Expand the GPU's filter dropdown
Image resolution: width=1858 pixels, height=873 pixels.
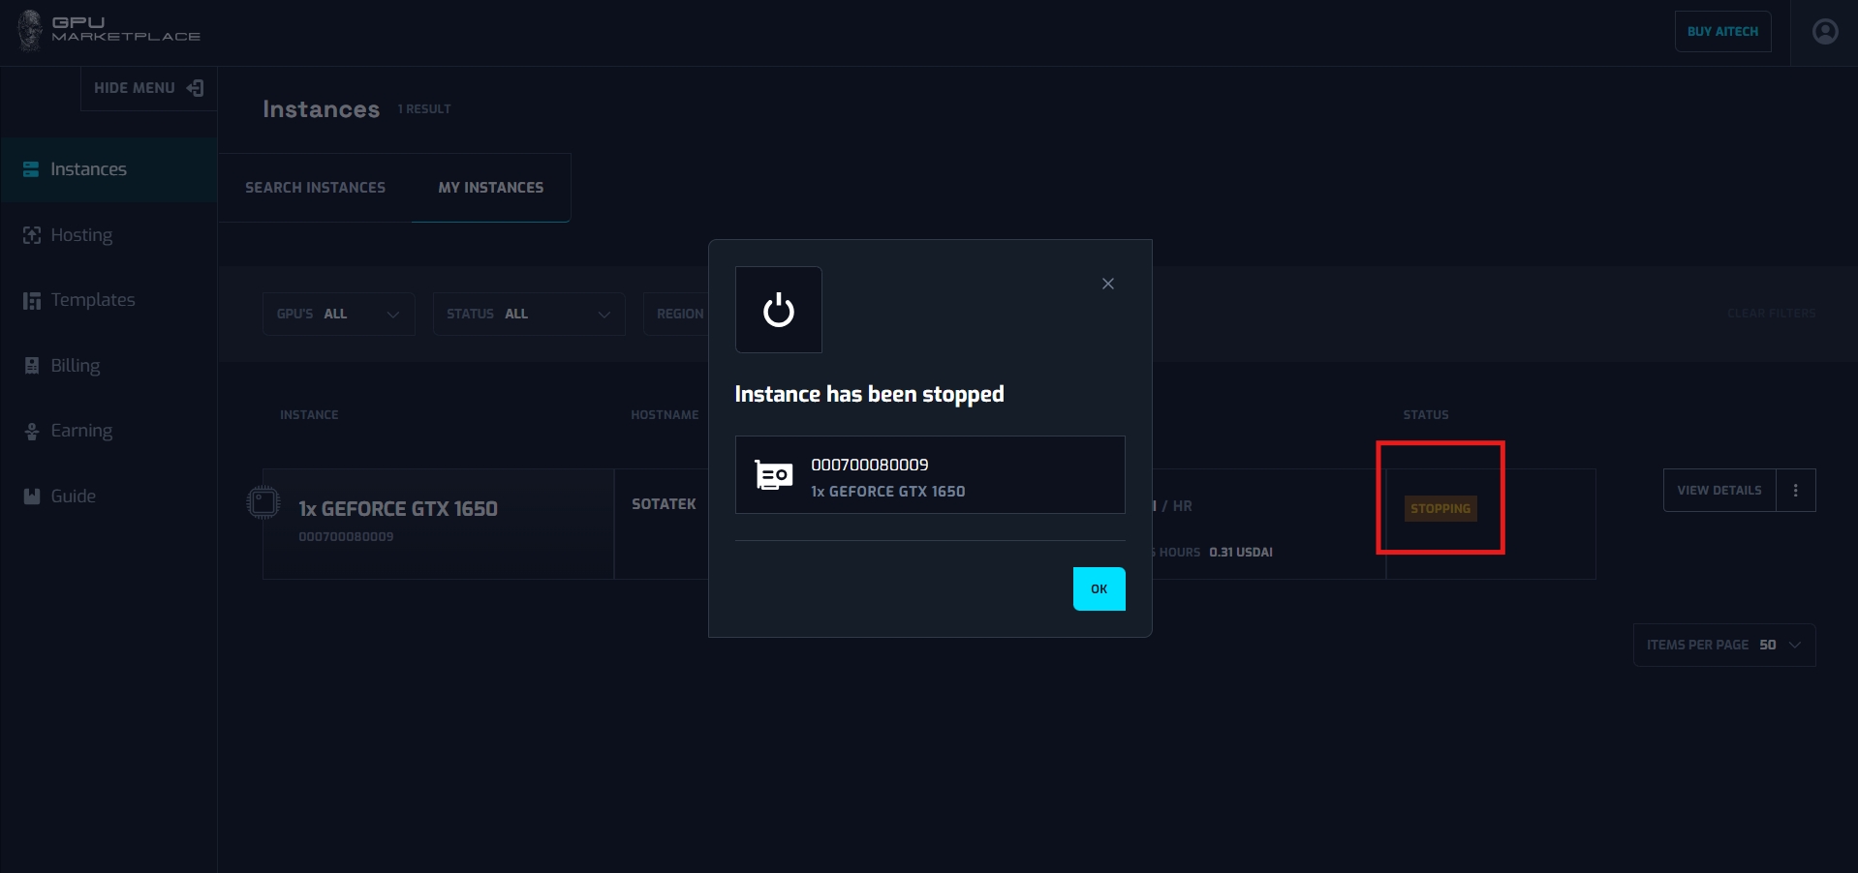pyautogui.click(x=338, y=314)
